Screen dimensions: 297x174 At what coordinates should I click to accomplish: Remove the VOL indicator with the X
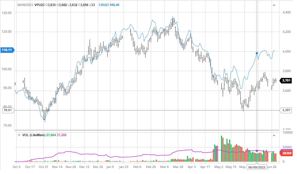[x=19, y=135]
